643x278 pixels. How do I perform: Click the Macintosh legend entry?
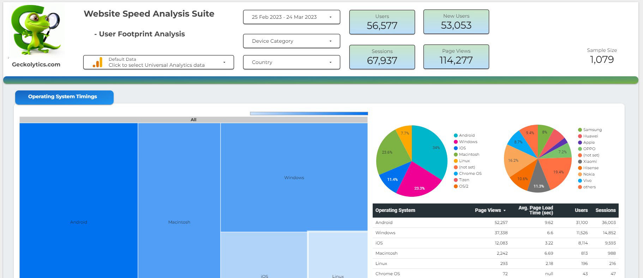(467, 154)
